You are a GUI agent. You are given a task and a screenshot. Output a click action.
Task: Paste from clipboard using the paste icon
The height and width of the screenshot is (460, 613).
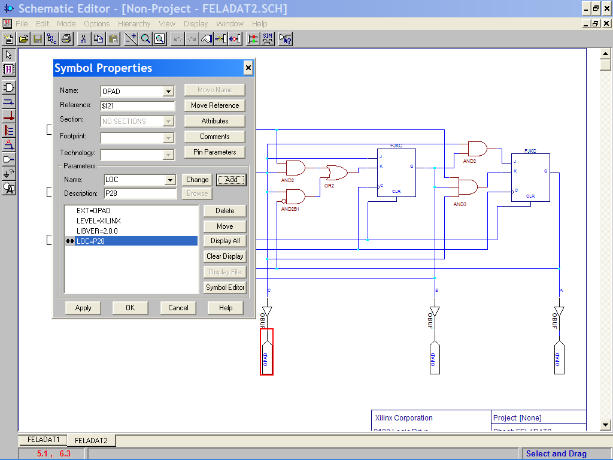pyautogui.click(x=113, y=39)
